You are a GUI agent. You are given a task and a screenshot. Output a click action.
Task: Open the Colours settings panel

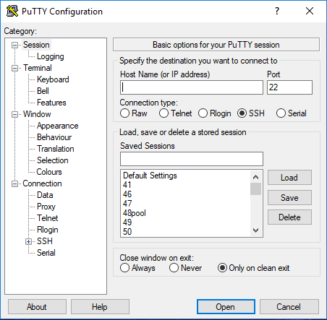point(49,172)
